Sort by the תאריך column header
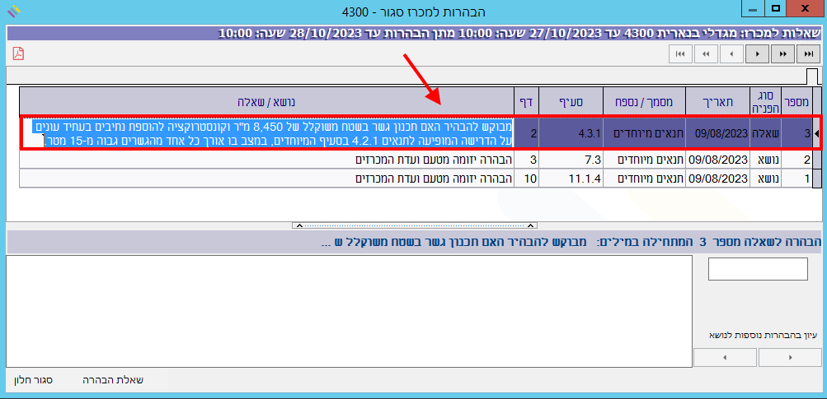 pyautogui.click(x=717, y=101)
